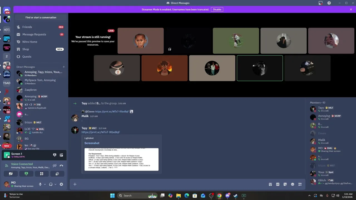Open the Windows Start menu

click(x=112, y=196)
